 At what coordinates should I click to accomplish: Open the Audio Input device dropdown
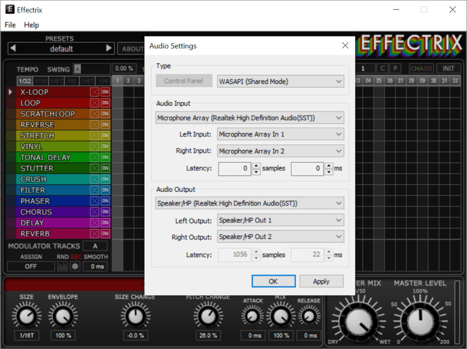[249, 118]
